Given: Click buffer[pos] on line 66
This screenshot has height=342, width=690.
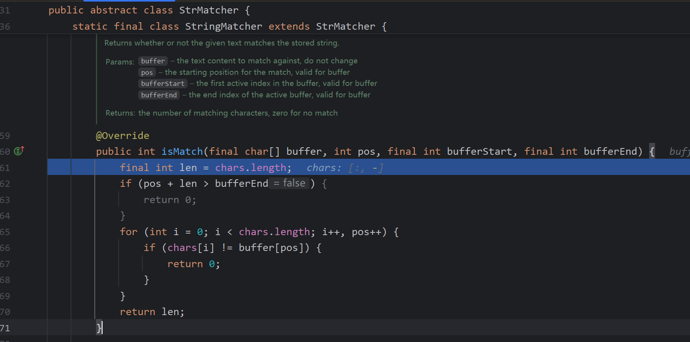Looking at the screenshot, I should click(271, 248).
